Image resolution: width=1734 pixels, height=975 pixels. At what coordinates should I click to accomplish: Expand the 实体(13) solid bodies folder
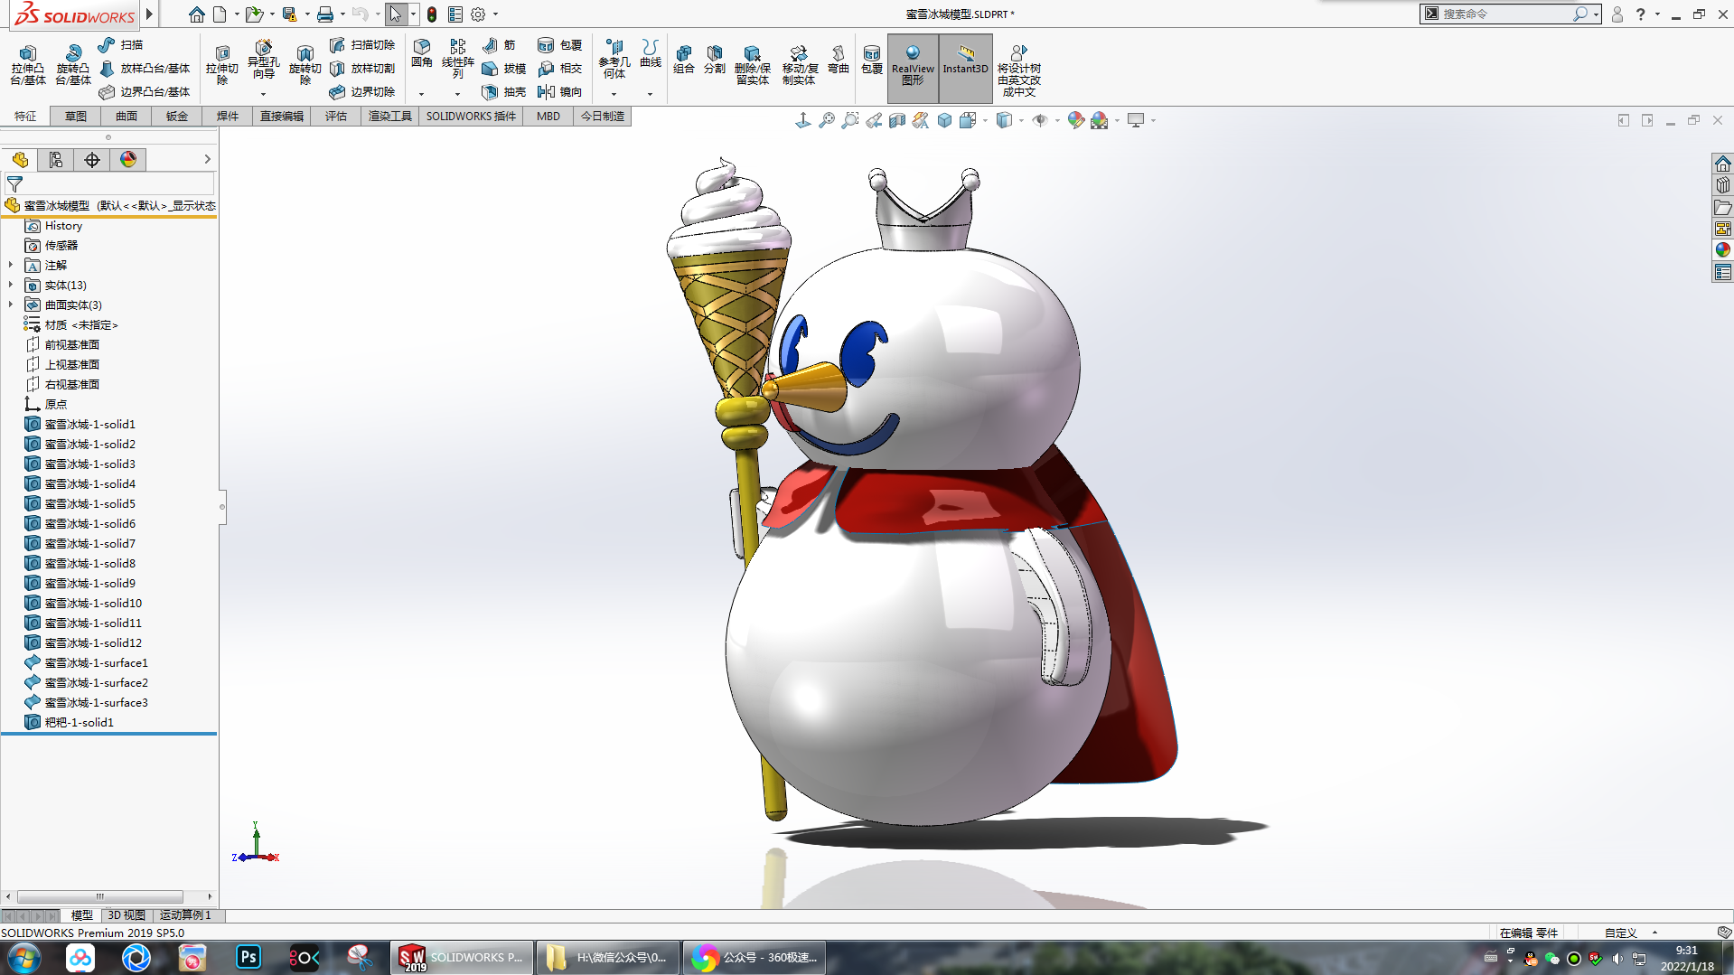click(x=11, y=285)
